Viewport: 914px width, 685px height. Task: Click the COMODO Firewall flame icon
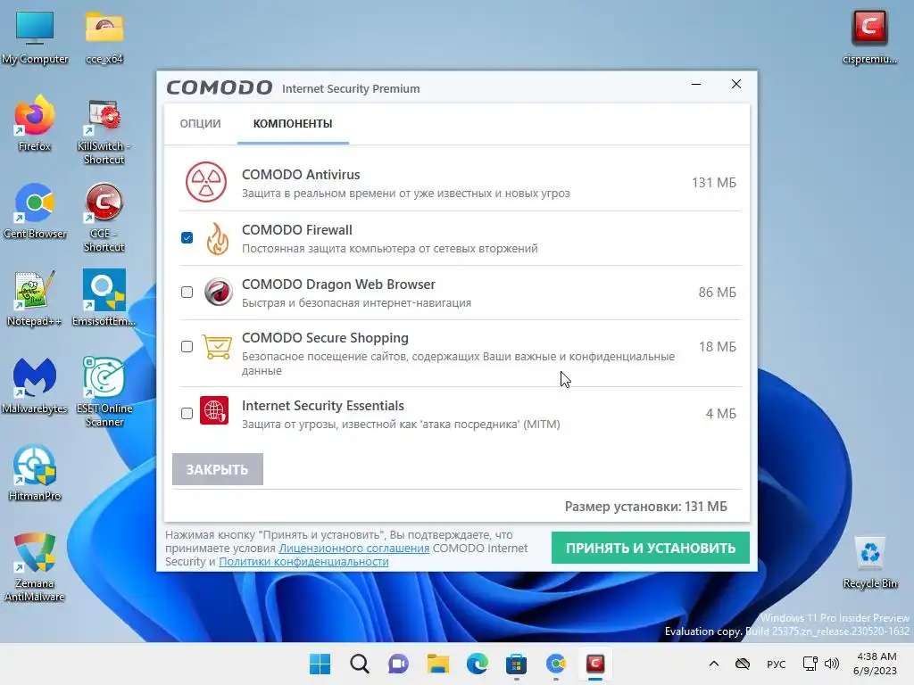tap(218, 238)
